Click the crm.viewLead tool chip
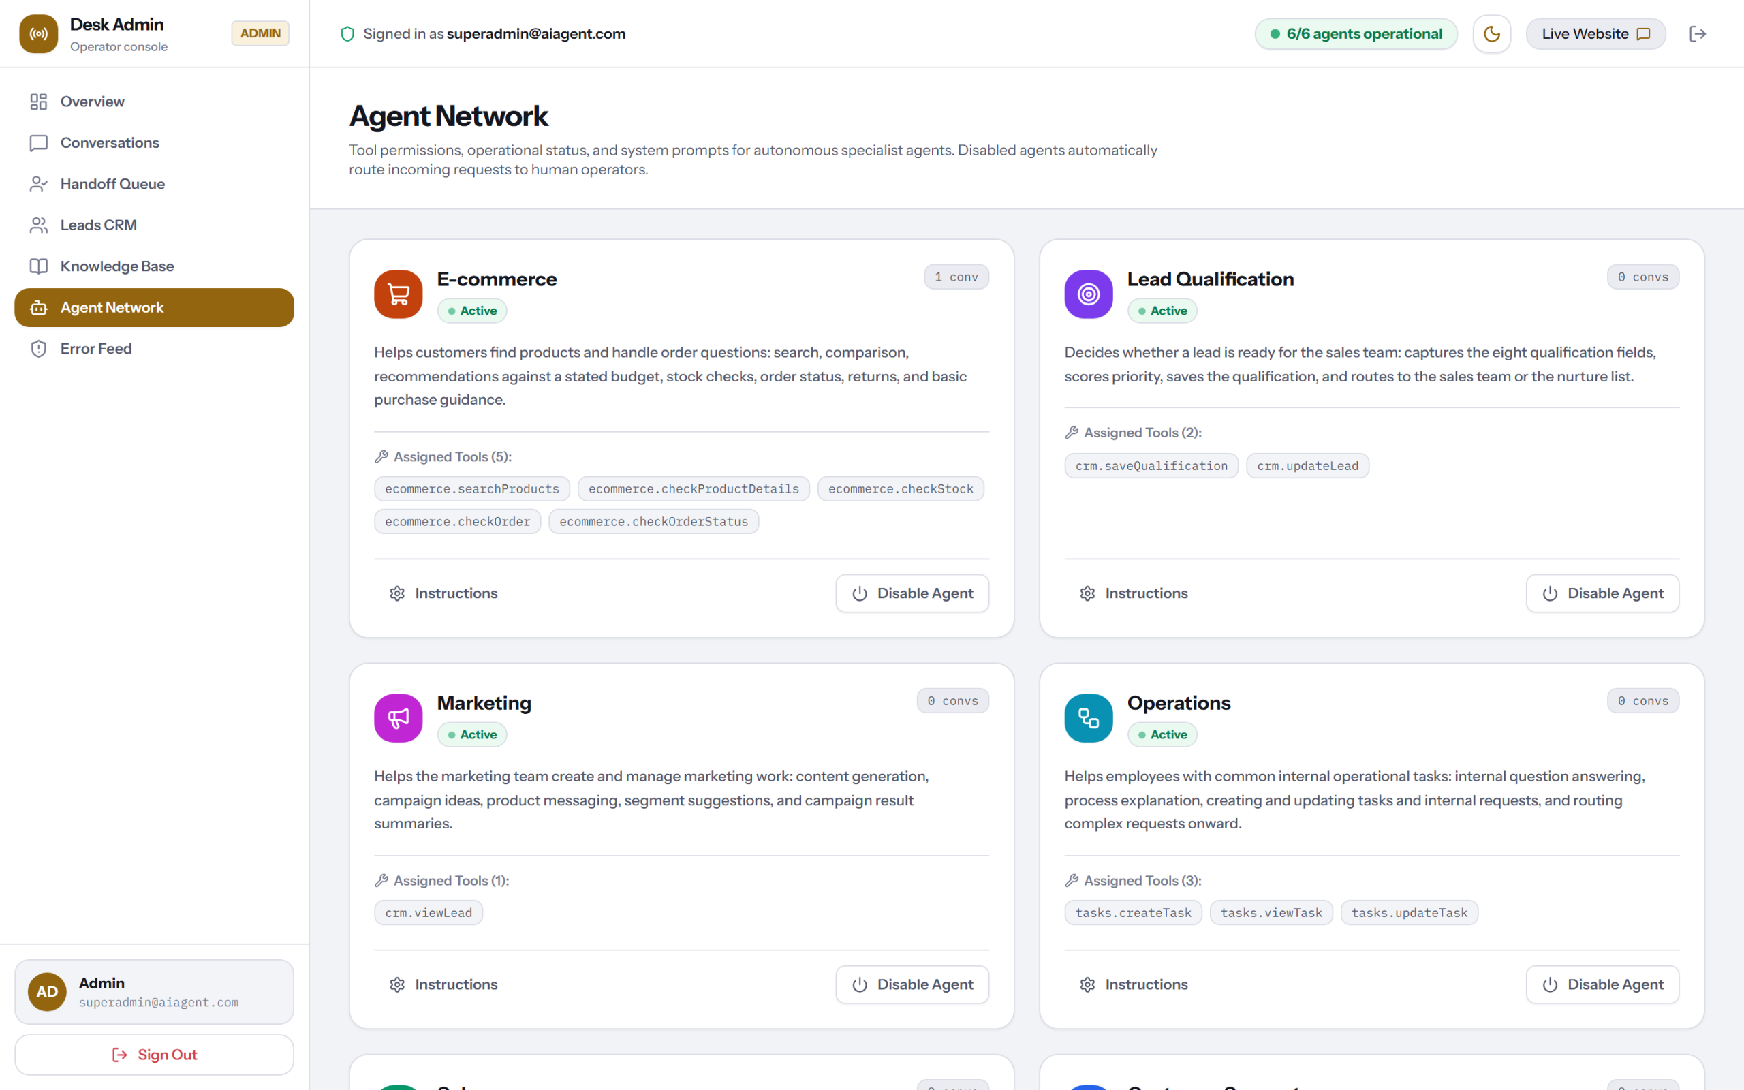Image resolution: width=1744 pixels, height=1090 pixels. point(429,913)
